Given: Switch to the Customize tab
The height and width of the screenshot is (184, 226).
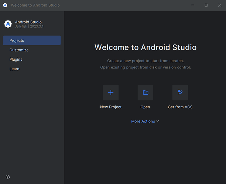Looking at the screenshot, I should coord(19,50).
